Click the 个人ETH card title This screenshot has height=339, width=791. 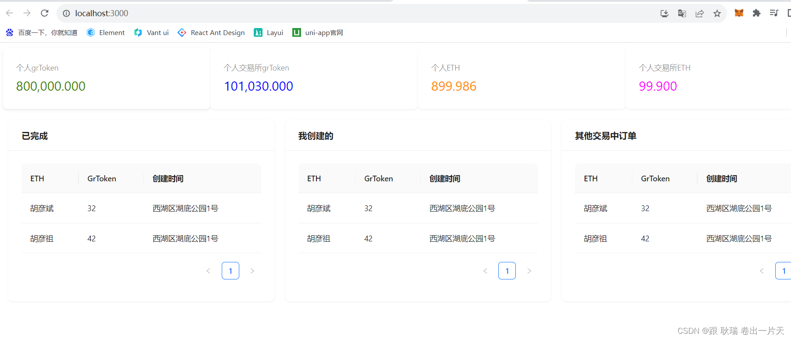point(446,68)
